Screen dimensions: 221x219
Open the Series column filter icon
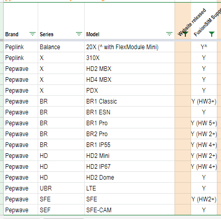[79, 34]
